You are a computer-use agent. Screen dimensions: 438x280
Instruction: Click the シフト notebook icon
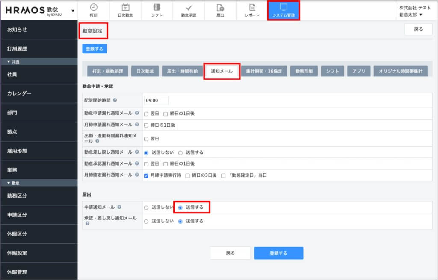pos(157,7)
